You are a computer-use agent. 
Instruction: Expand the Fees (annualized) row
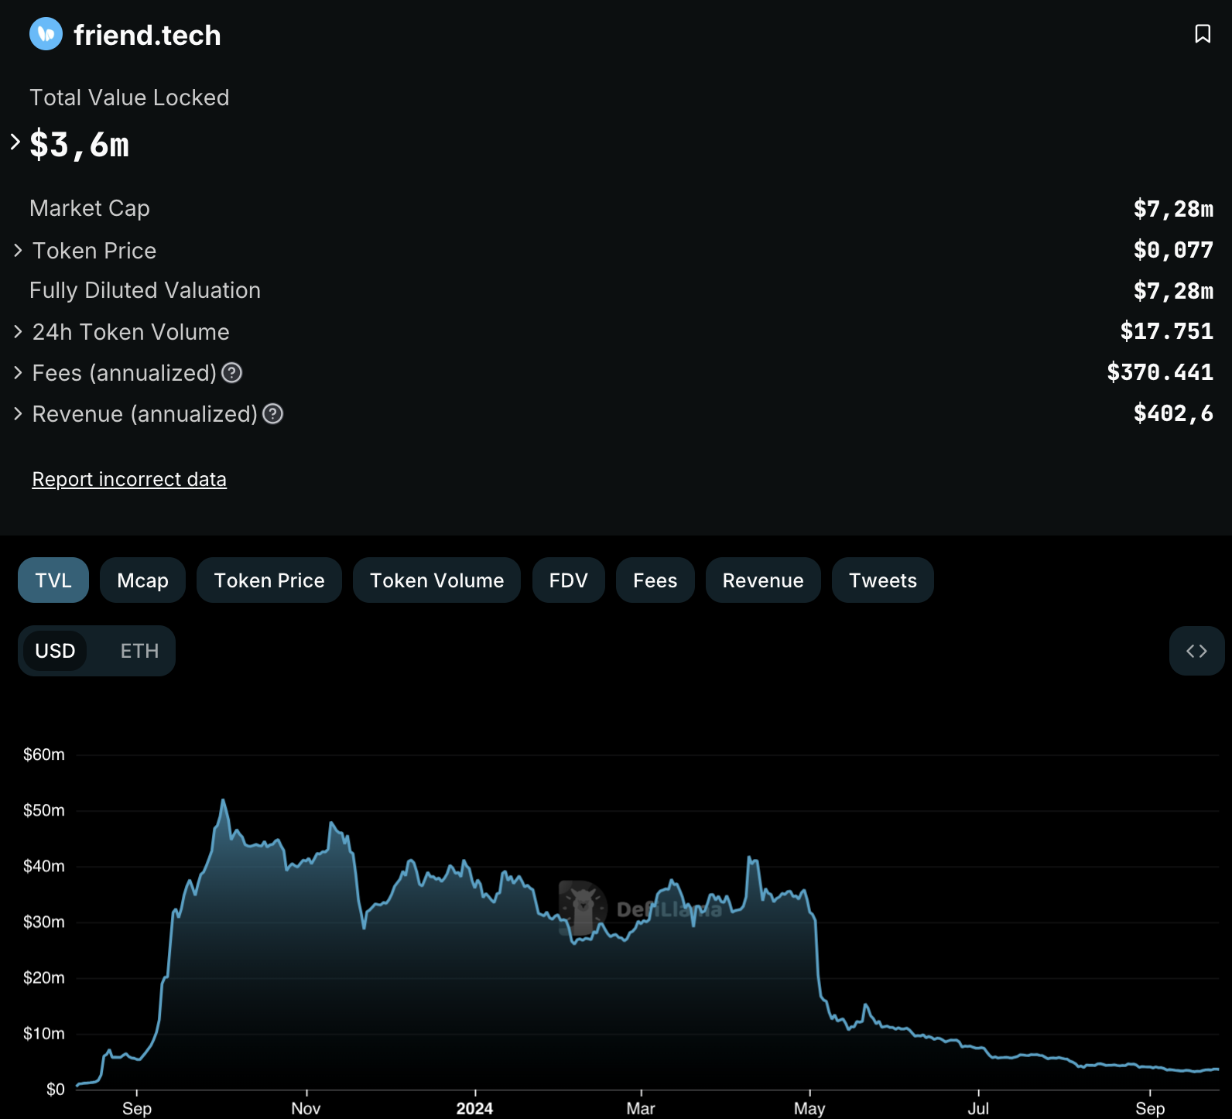pos(18,373)
